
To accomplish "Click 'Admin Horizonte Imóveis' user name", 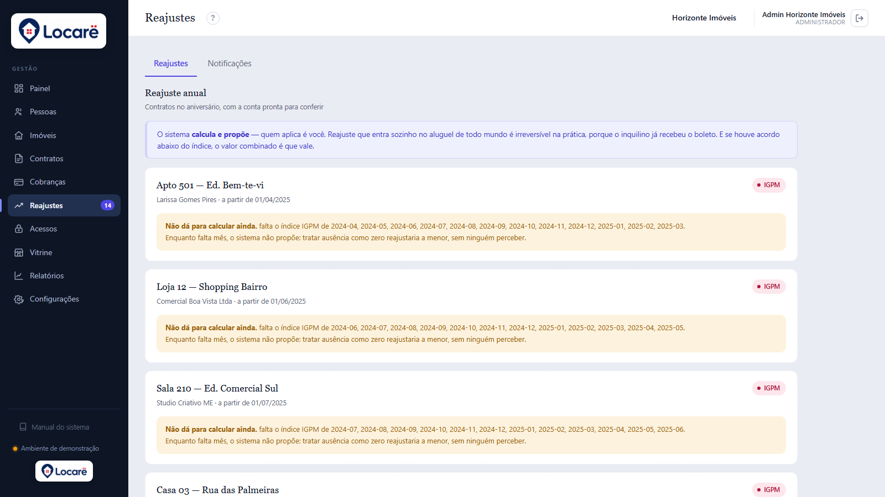I will tap(804, 15).
